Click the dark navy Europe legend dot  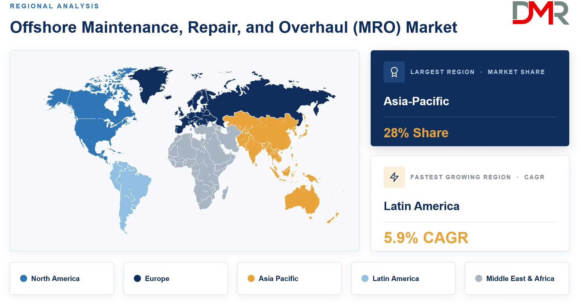tap(137, 279)
